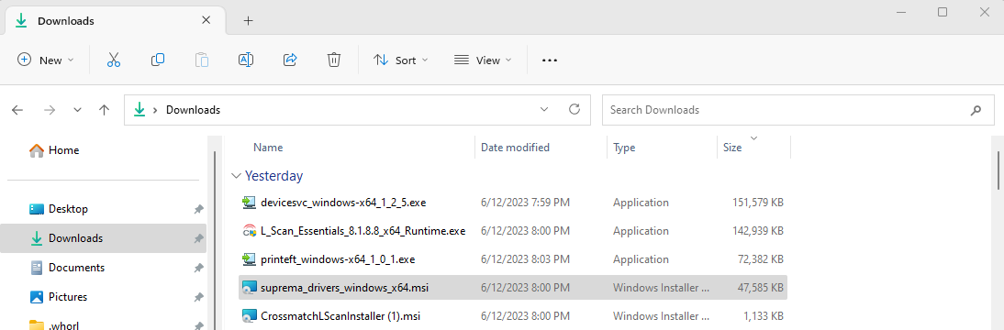Select printeft_windows-x64_1_0_1.exe file name

pyautogui.click(x=338, y=259)
